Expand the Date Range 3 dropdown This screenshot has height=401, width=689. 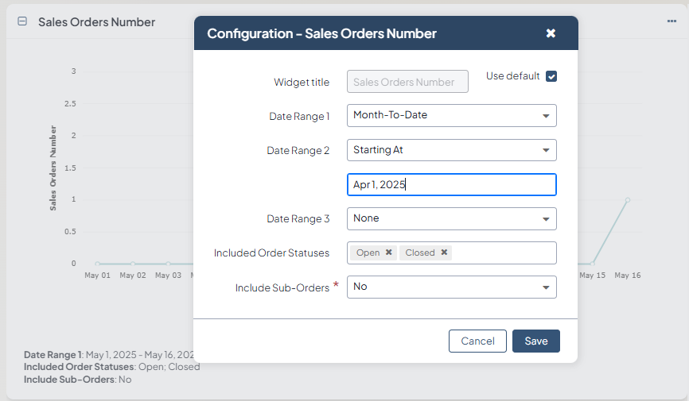(451, 218)
